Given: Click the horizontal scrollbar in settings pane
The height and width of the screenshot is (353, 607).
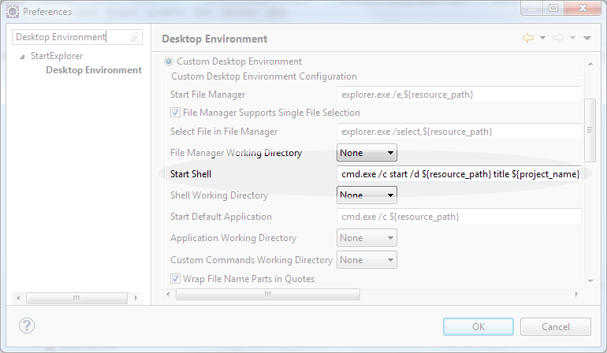Looking at the screenshot, I should (267, 294).
